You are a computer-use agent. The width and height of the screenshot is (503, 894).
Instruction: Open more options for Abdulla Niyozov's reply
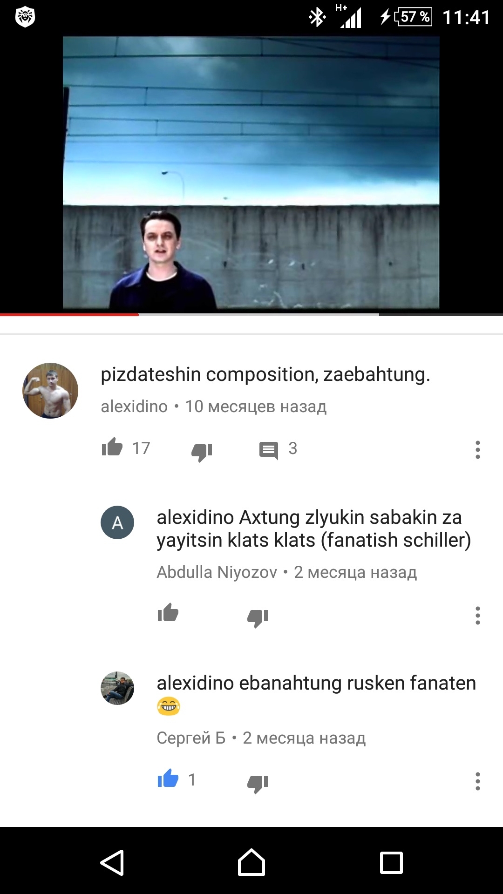pyautogui.click(x=477, y=616)
